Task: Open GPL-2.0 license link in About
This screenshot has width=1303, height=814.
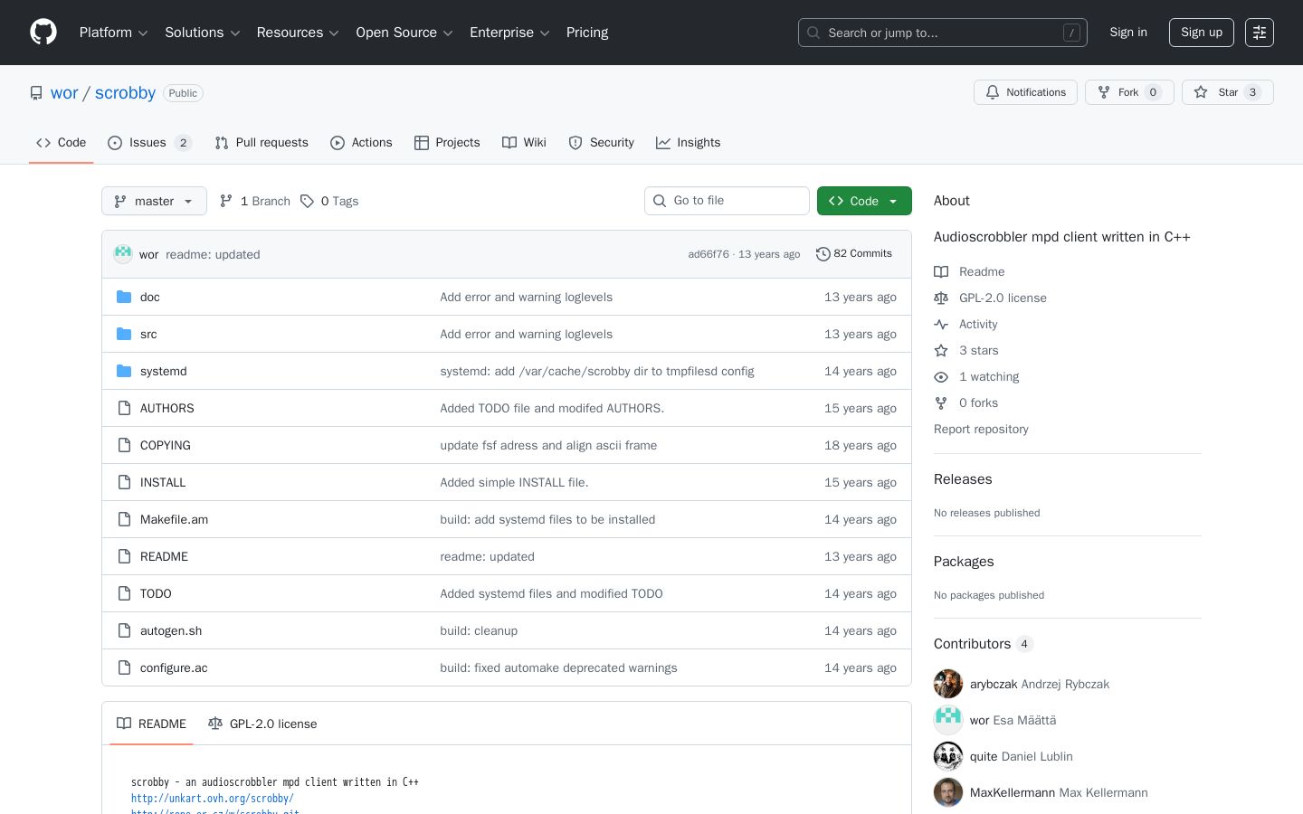Action: (x=1002, y=298)
